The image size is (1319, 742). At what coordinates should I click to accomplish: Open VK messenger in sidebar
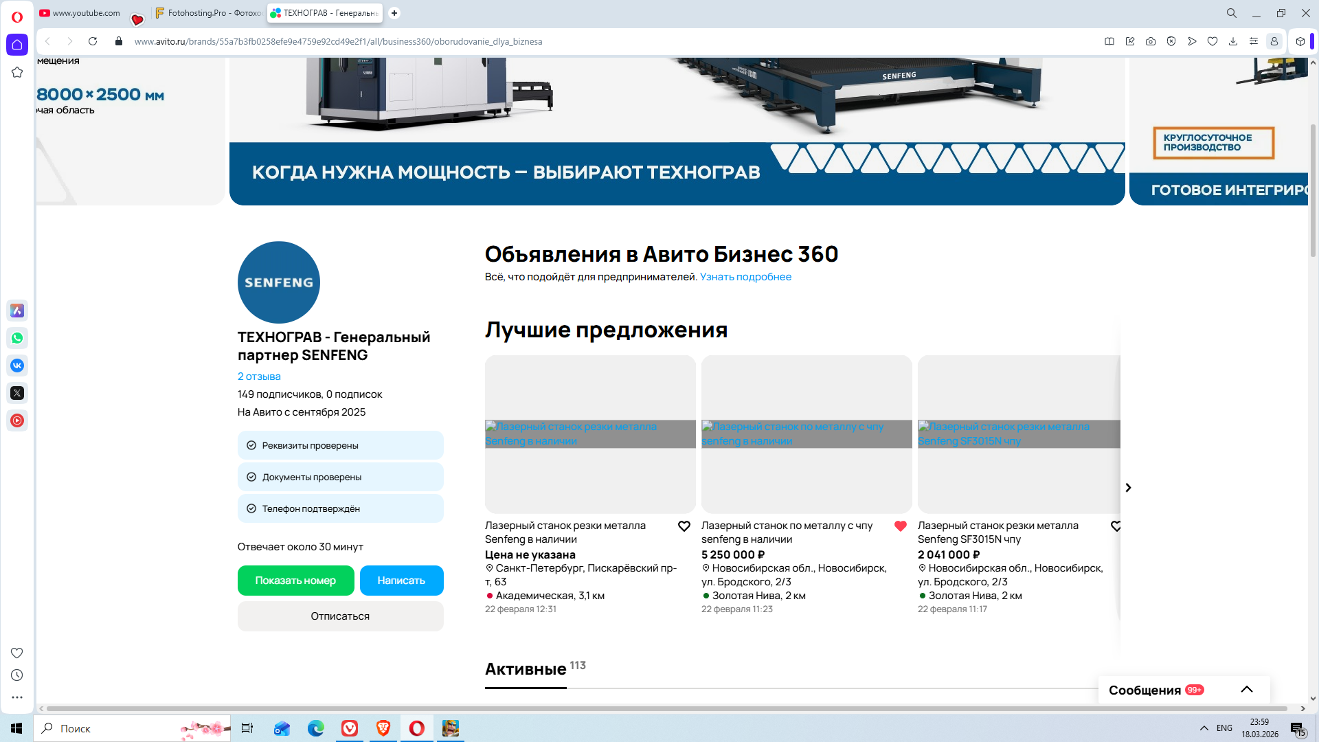pos(17,366)
